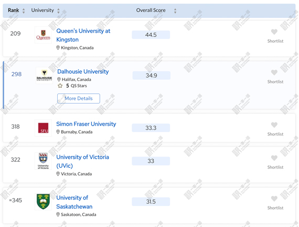This screenshot has width=299, height=227.
Task: Click the QS Stars star icon
Action: 60,86
